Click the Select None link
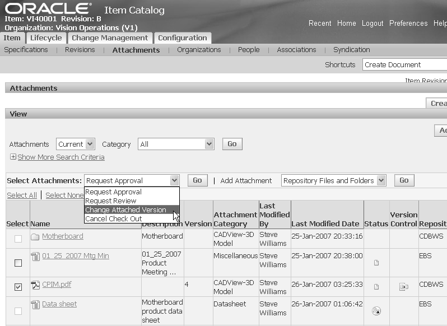 coord(64,195)
